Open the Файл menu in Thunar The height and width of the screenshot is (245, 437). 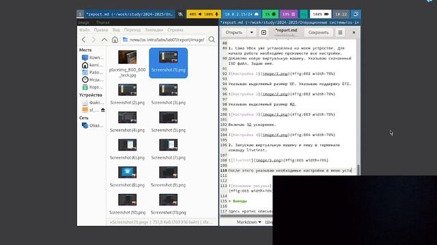85,30
